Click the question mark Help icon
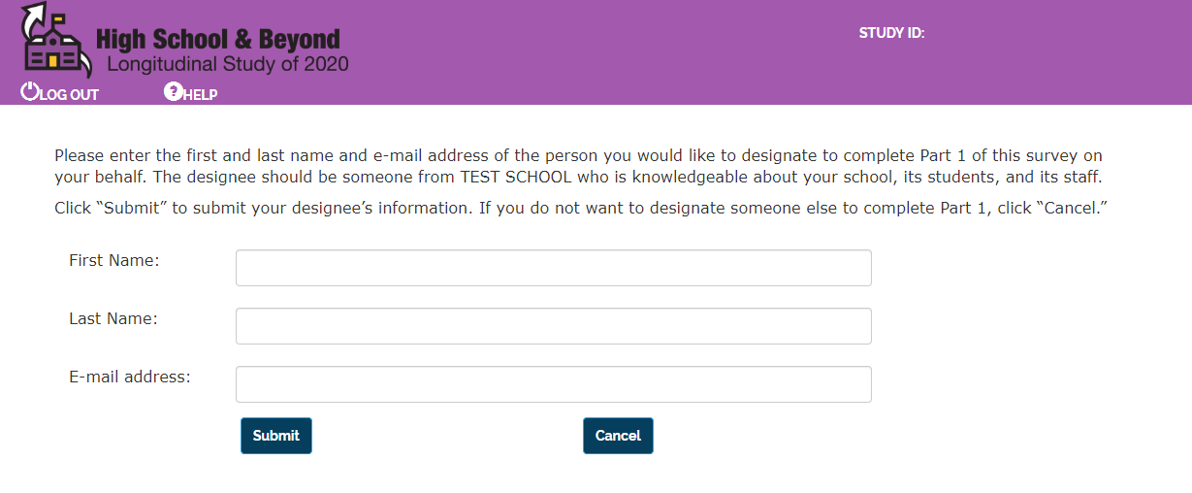 tap(173, 92)
